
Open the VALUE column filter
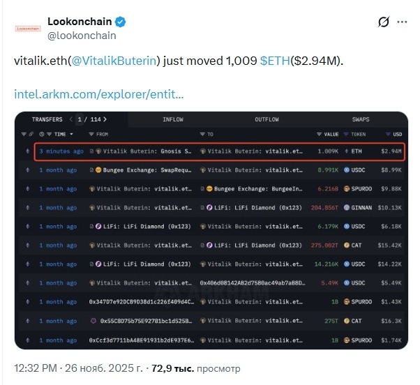(319, 133)
